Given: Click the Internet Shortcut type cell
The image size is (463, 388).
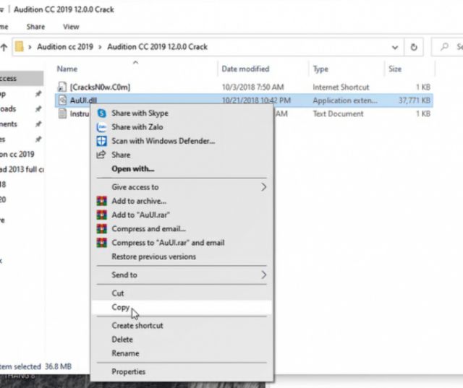Looking at the screenshot, I should click(341, 87).
